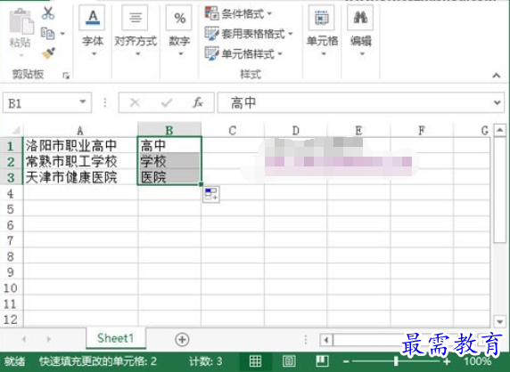Viewport: 510px width, 372px height.
Task: Click the fx insert function icon
Action: tap(198, 102)
